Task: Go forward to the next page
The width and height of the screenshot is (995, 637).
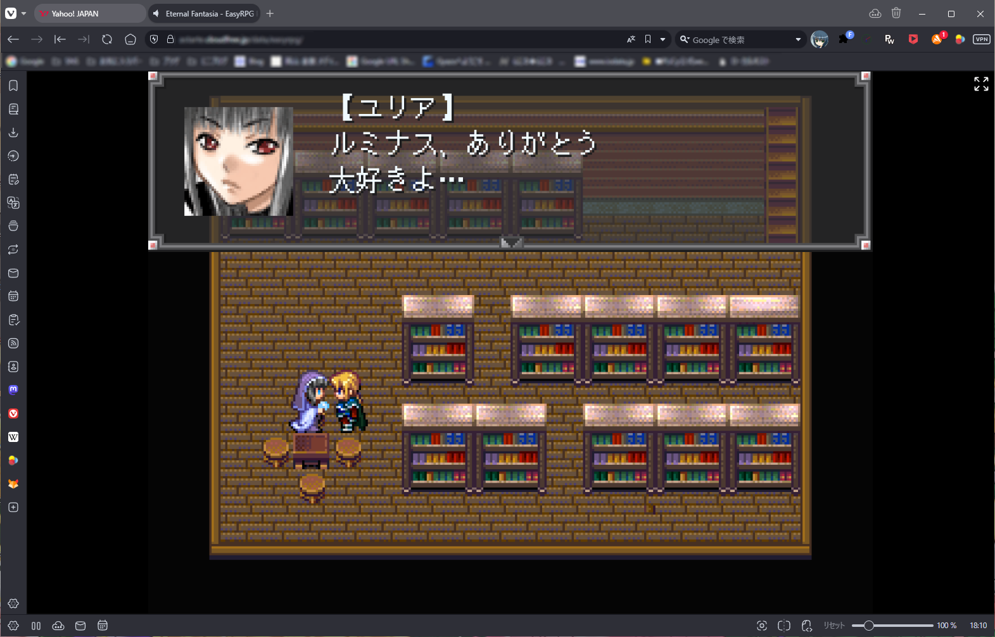Action: pyautogui.click(x=37, y=39)
